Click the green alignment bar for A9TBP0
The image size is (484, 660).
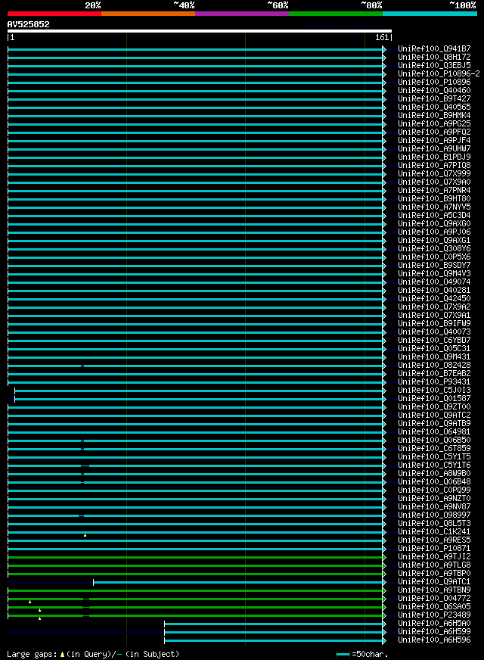point(195,574)
